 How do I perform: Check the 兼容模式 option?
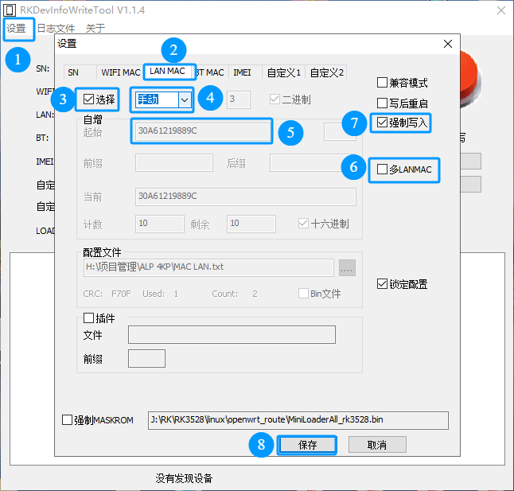tap(382, 83)
